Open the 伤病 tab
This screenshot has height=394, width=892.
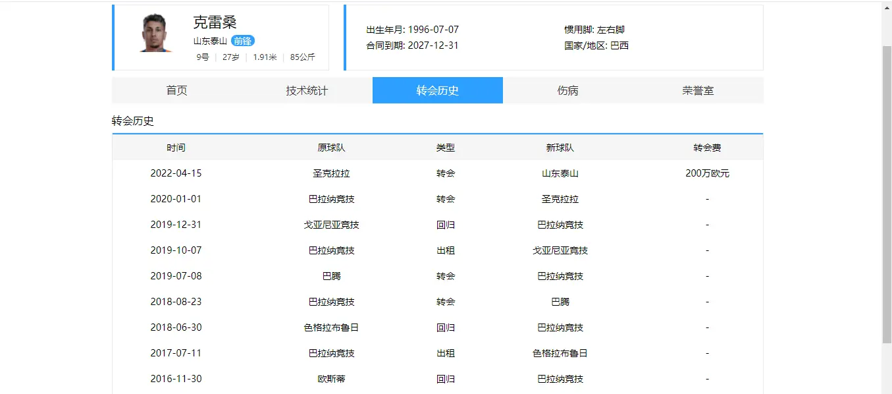(x=567, y=90)
